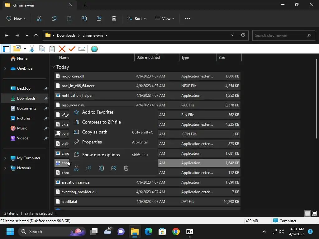The width and height of the screenshot is (319, 239).
Task: Choose Show more options
Action: click(x=113, y=155)
